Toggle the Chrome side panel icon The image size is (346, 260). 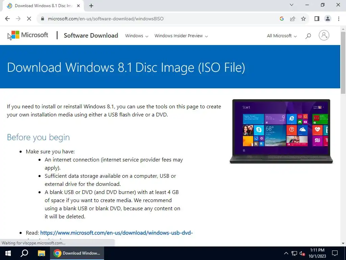pyautogui.click(x=317, y=19)
